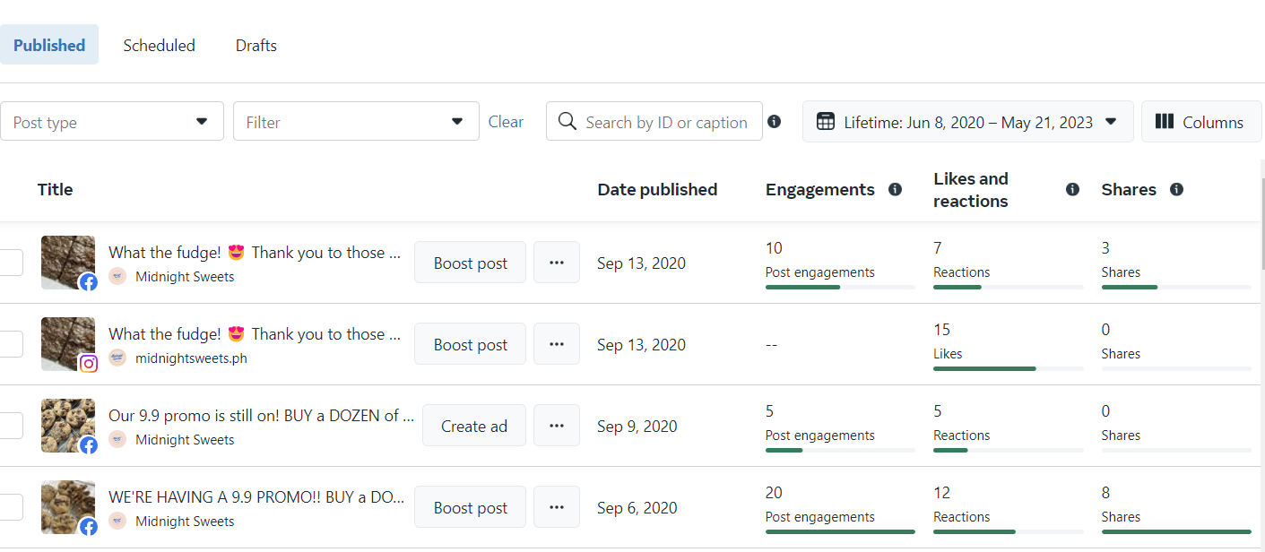Viewport: 1265px width, 552px height.
Task: Open the Filter dropdown
Action: (x=356, y=122)
